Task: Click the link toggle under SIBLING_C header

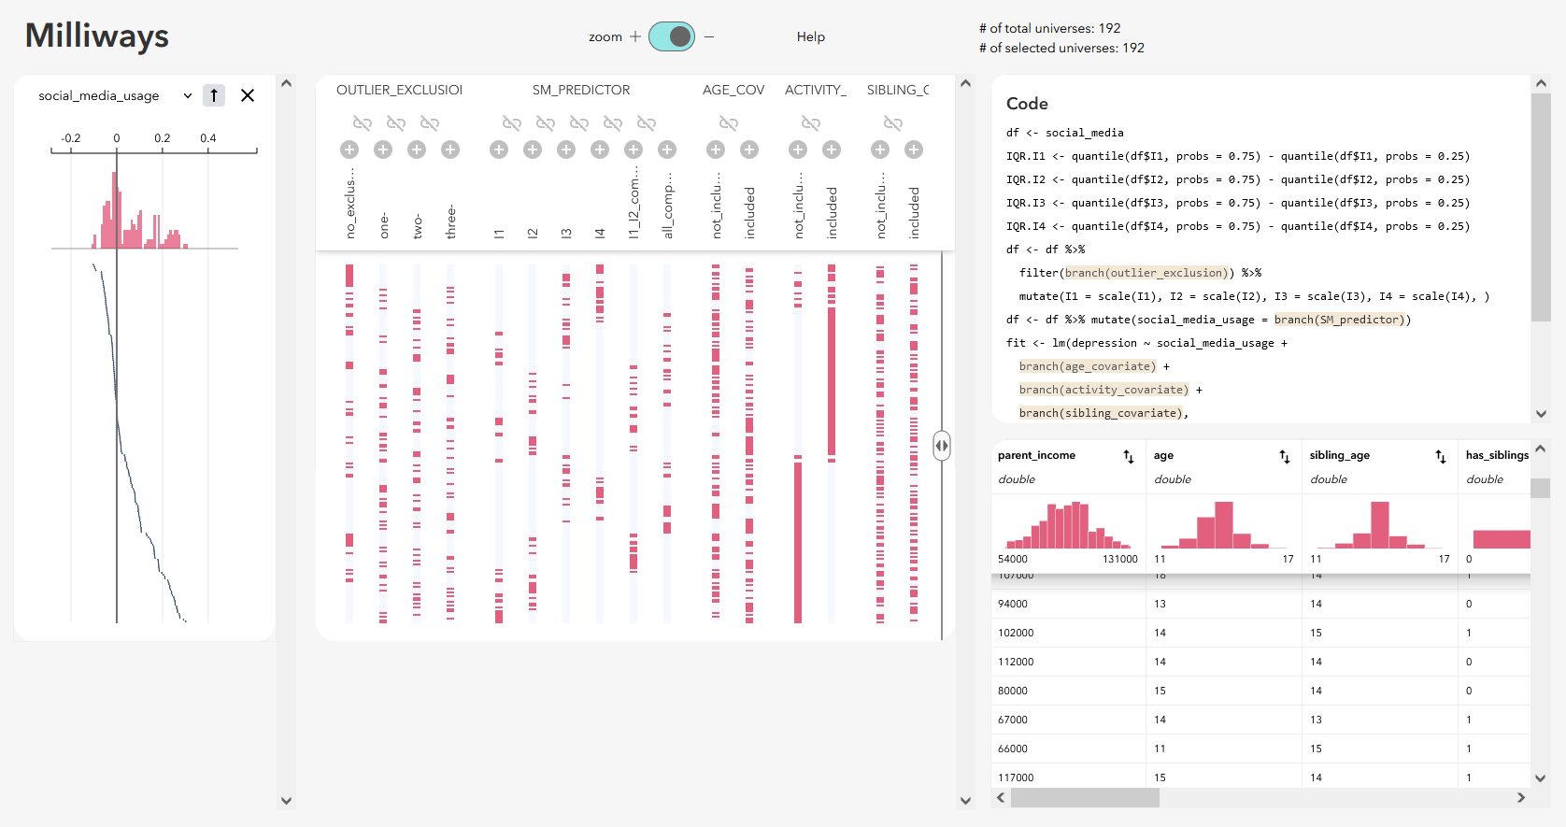Action: pyautogui.click(x=893, y=123)
